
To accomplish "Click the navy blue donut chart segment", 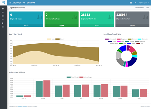I will 133,62.
